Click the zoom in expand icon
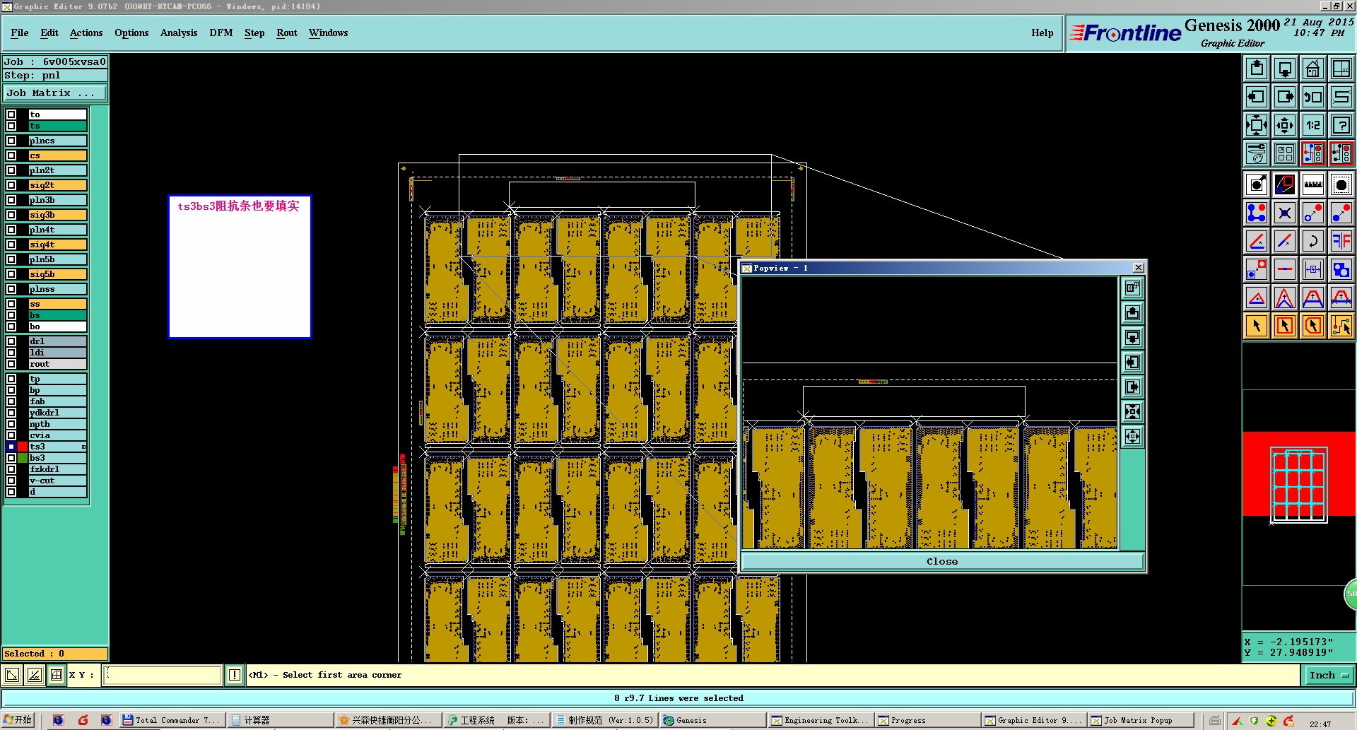Screen dimensions: 1357x730 (x=1257, y=125)
